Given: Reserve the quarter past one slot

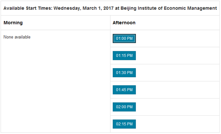Looking at the screenshot, I should click(124, 56).
